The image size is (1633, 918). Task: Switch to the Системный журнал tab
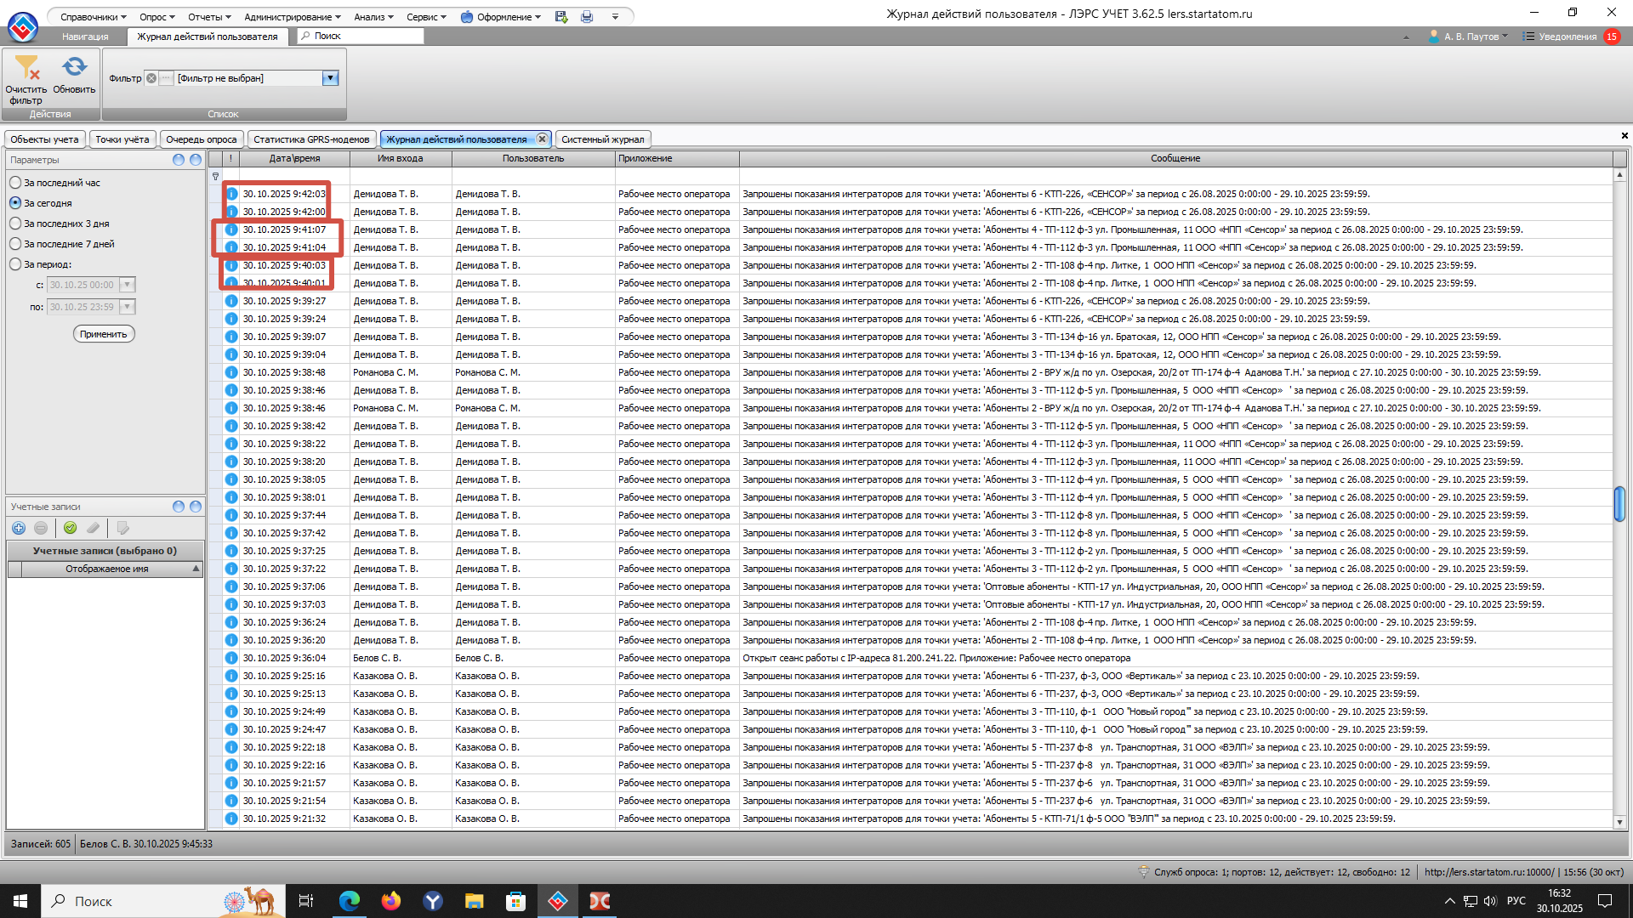click(x=602, y=139)
